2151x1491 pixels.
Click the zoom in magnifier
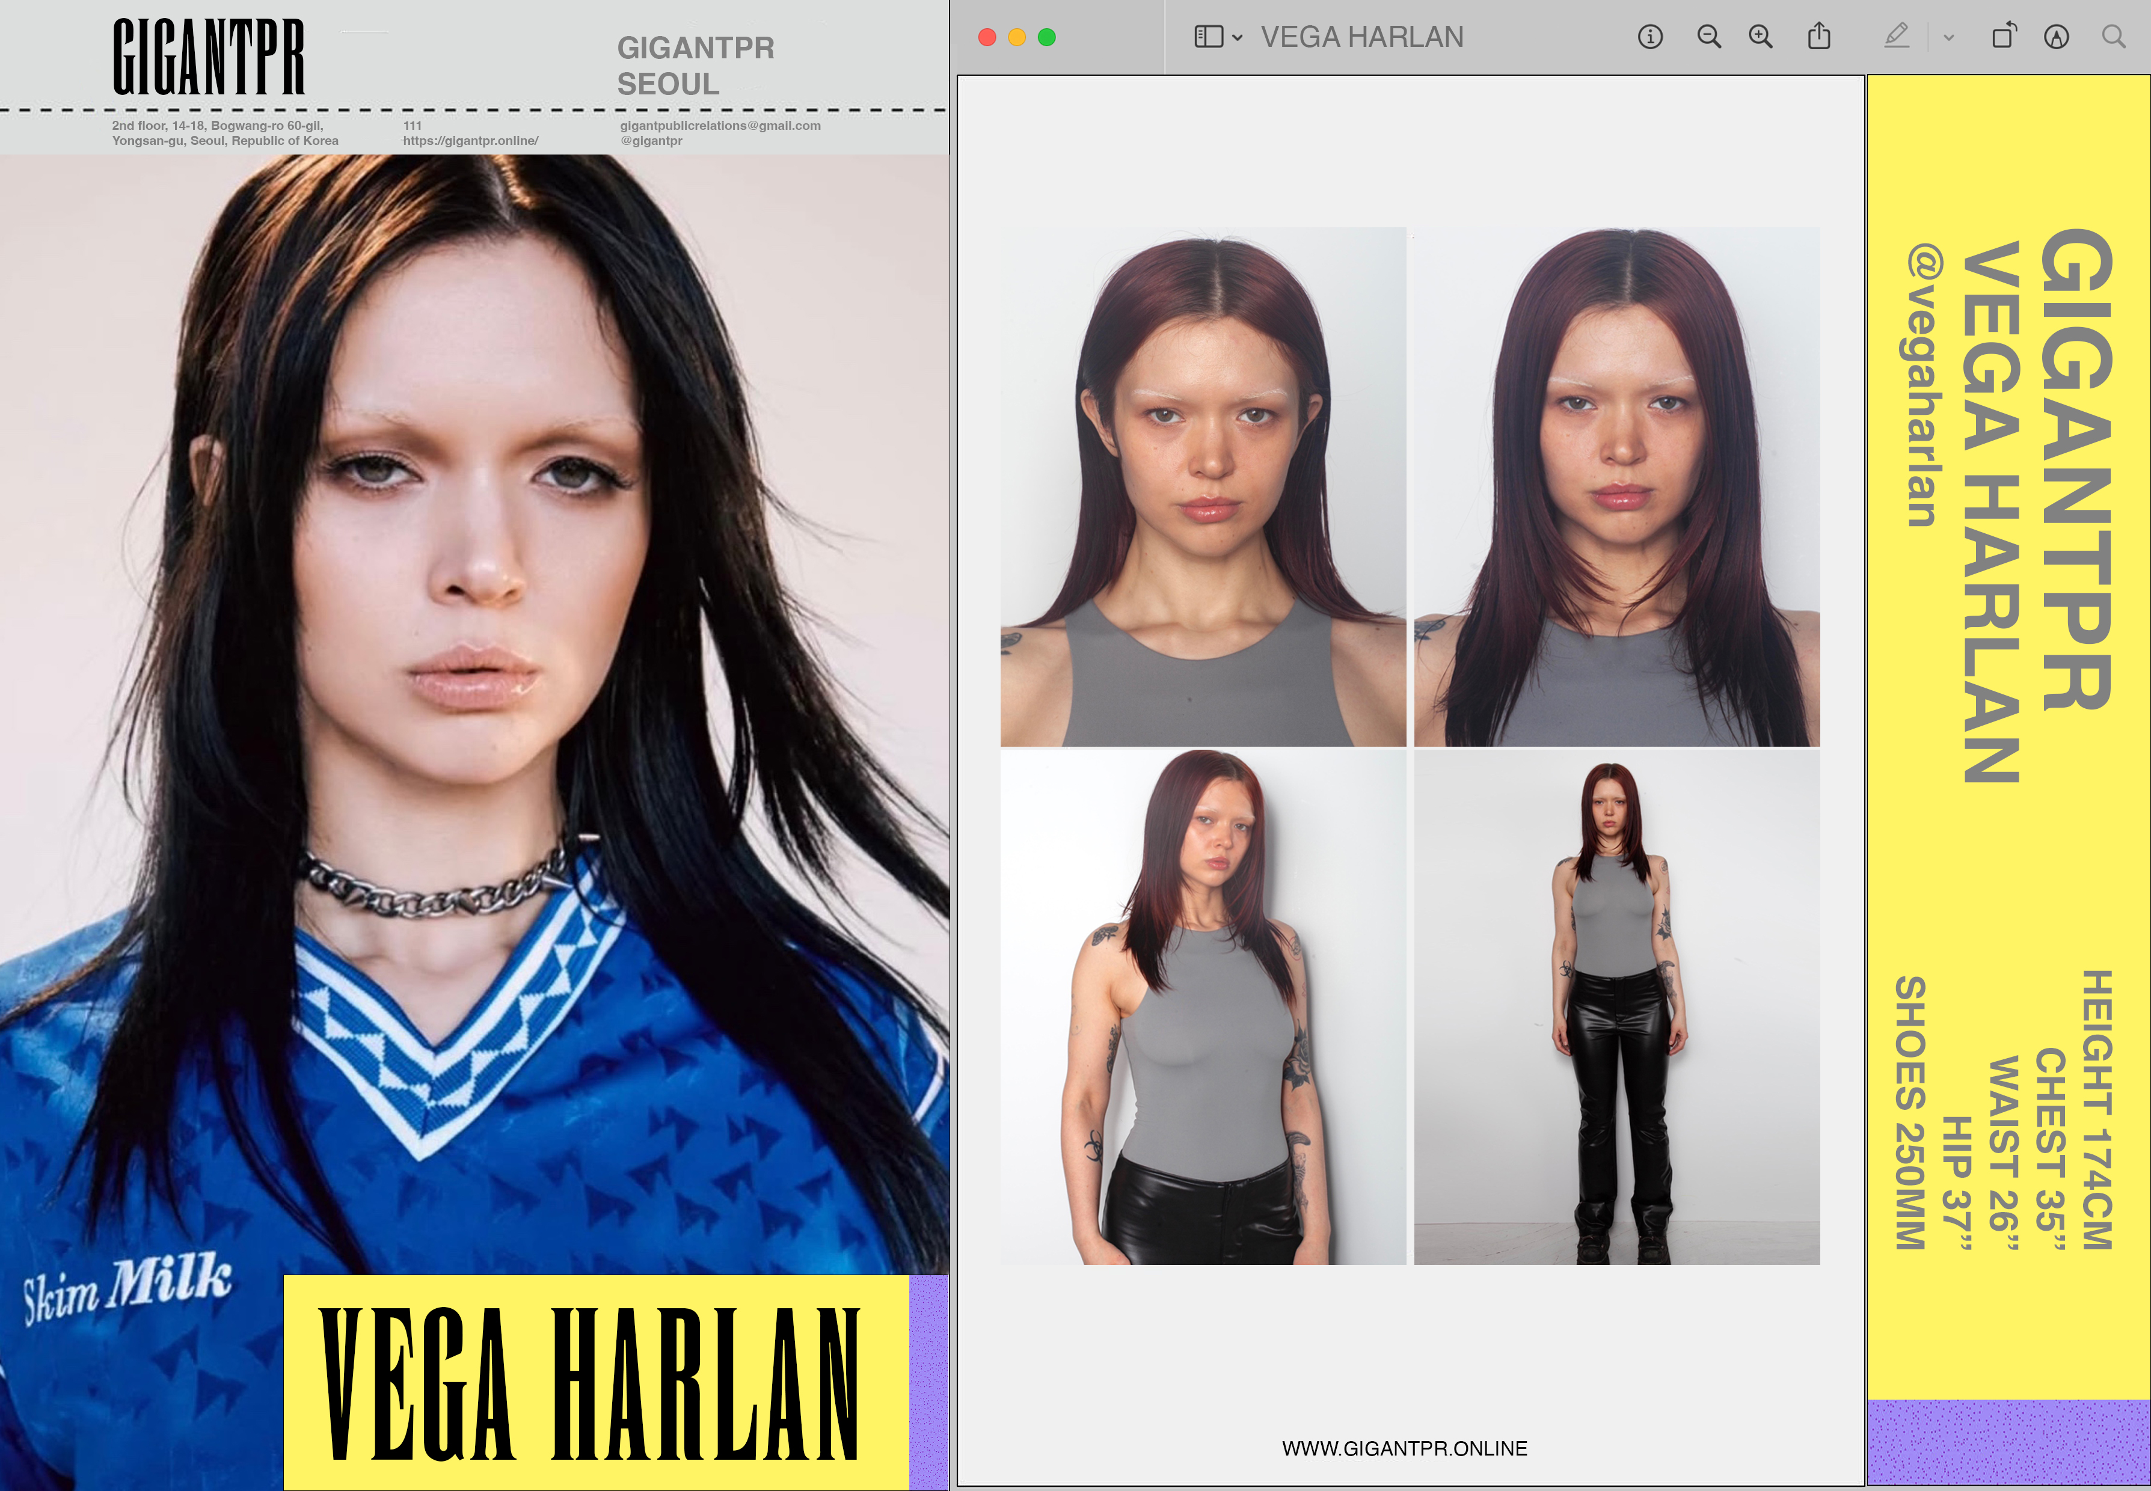1760,37
